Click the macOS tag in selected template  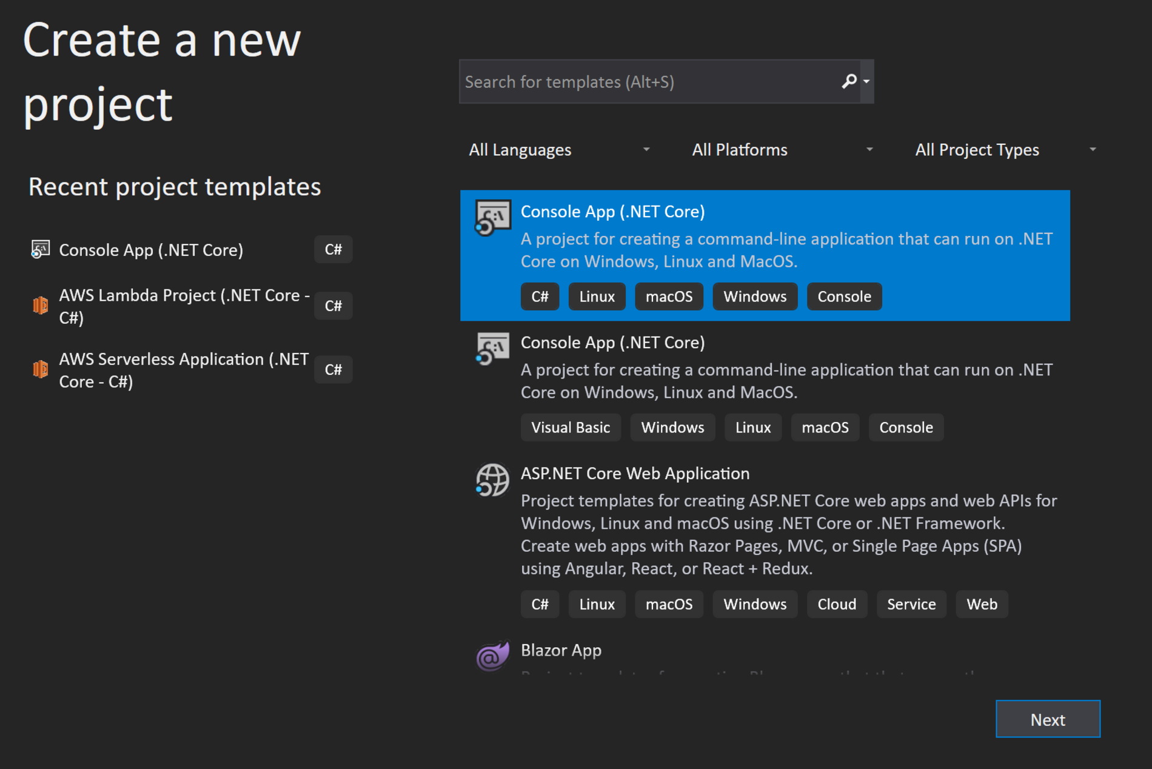pyautogui.click(x=669, y=297)
